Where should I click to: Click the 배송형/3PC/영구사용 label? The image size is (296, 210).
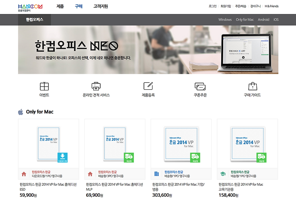111,176
